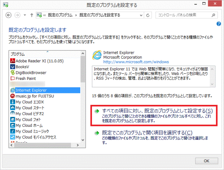
Task: Select My Cloud ホーム entry
Action: [45, 126]
